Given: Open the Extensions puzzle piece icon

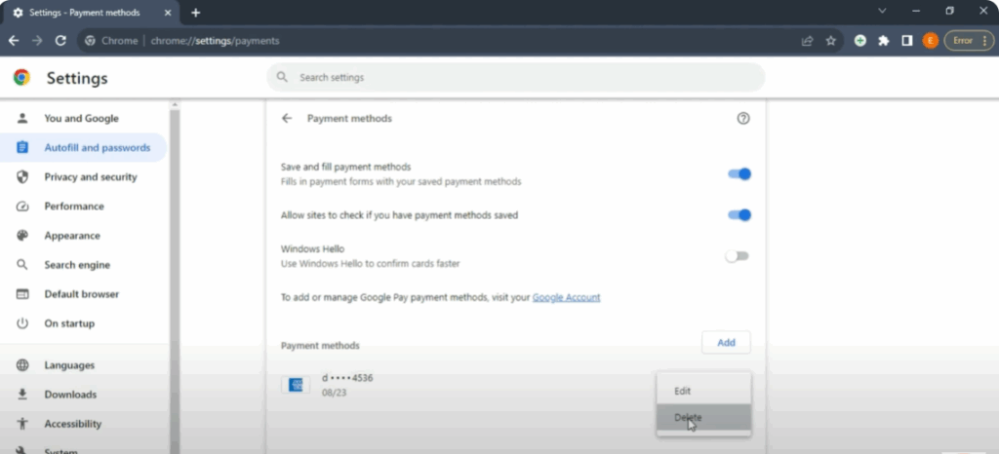Looking at the screenshot, I should [884, 41].
